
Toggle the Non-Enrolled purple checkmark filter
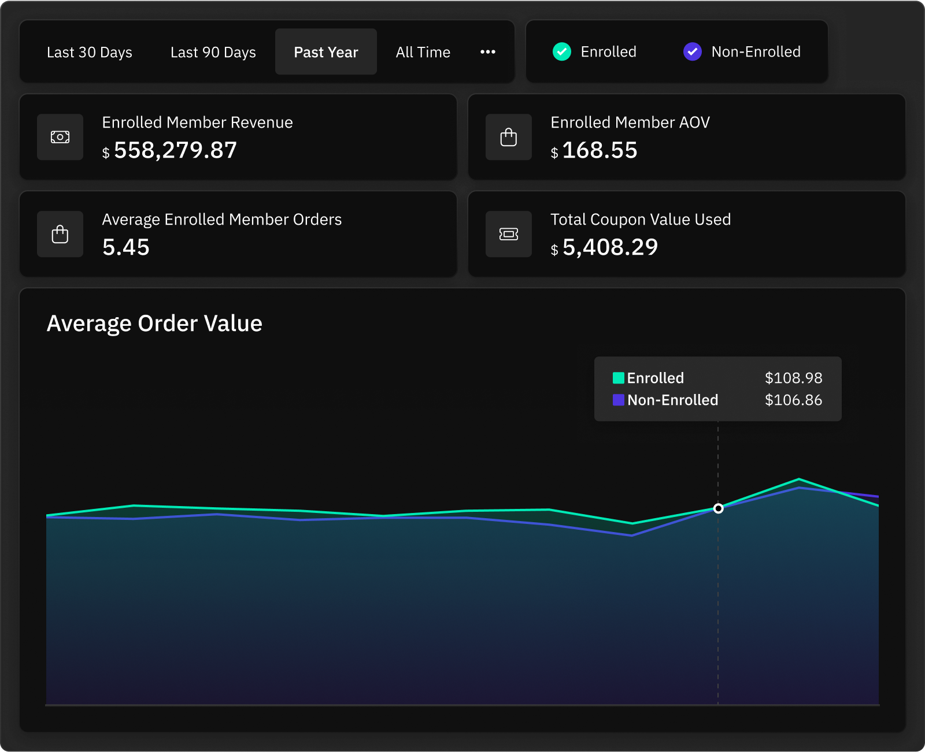(x=693, y=52)
